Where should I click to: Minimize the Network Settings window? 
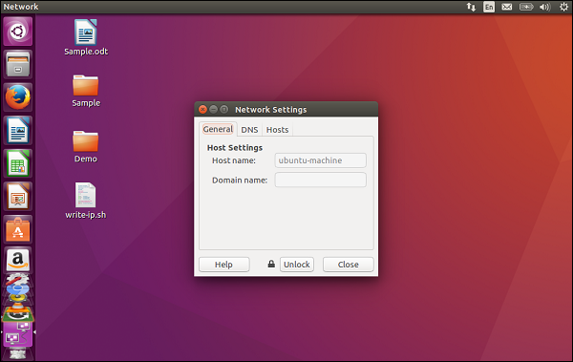(213, 109)
